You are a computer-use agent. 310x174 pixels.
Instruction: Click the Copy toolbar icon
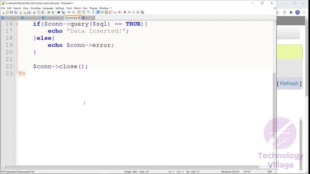coord(39,12)
